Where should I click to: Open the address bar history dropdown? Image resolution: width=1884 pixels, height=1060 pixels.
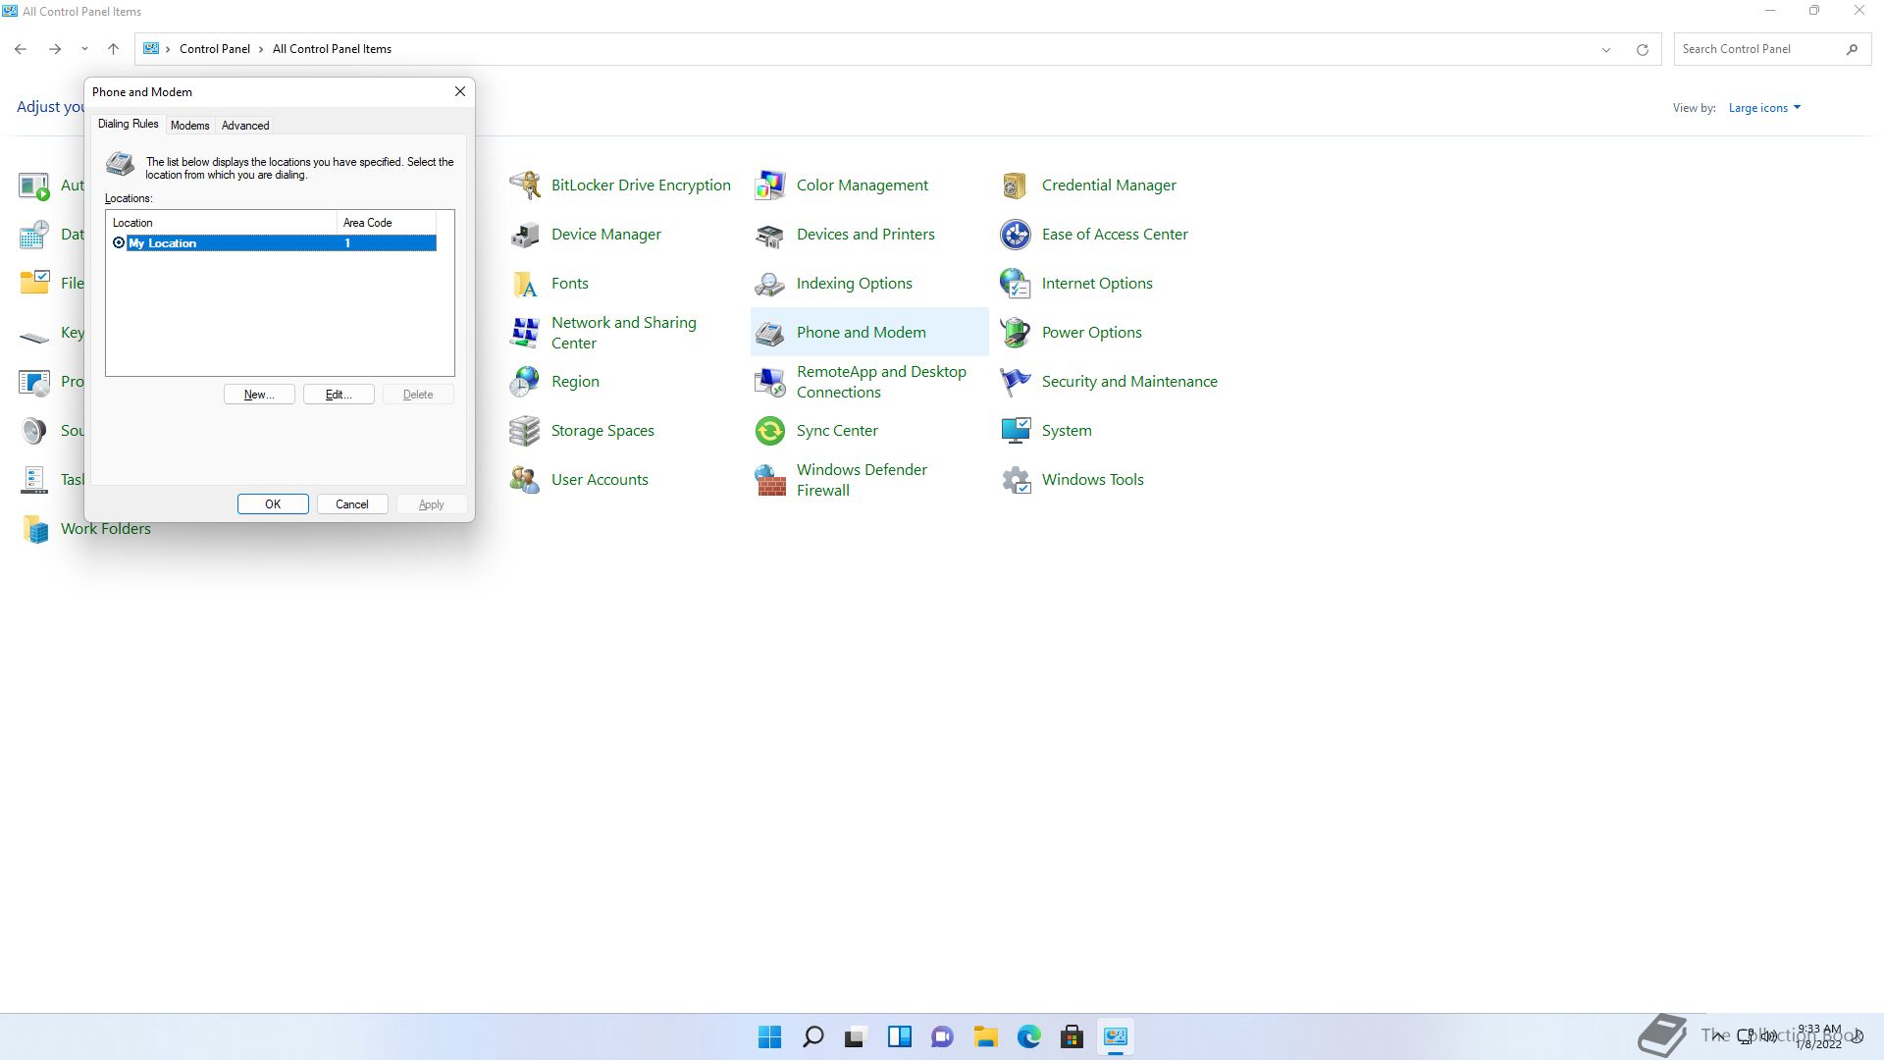click(x=1606, y=49)
